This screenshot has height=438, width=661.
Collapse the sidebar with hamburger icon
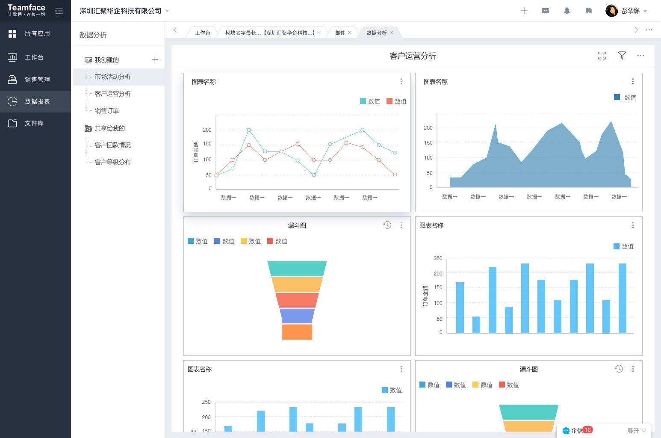pyautogui.click(x=59, y=11)
